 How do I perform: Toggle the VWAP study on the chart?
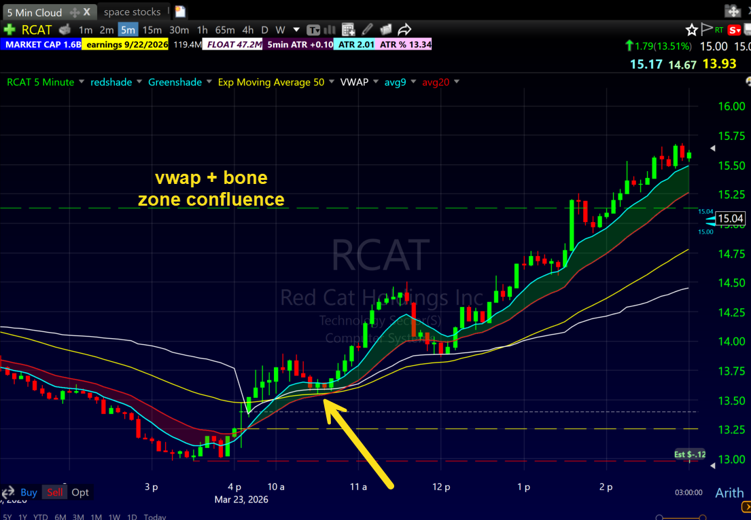(x=354, y=82)
